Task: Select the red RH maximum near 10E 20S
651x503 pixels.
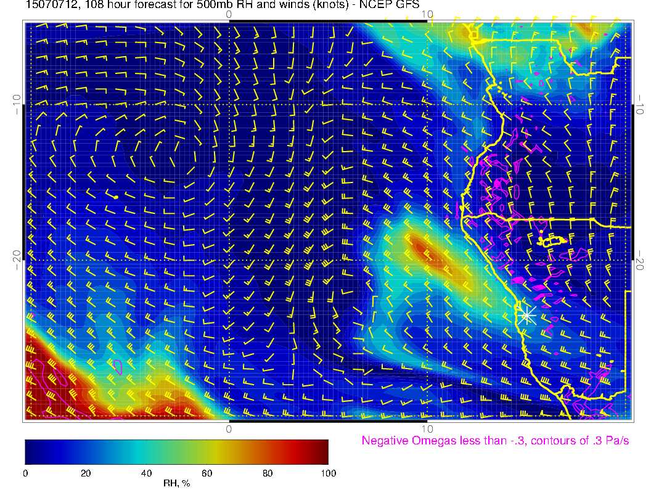Action: [x=423, y=248]
